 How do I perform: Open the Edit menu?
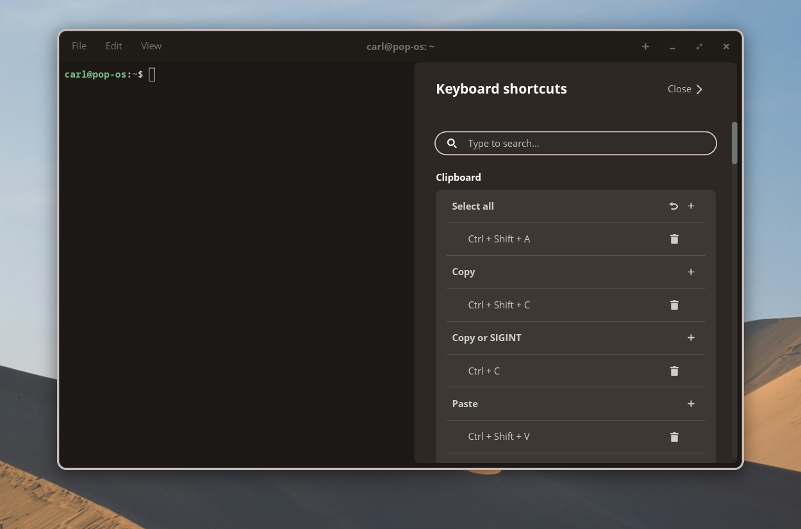114,46
